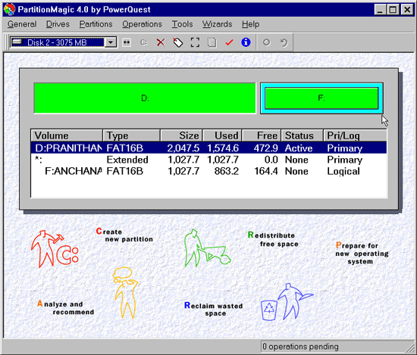Click the blue recycle bin Reclaim figure
This screenshot has width=417, height=355.
(x=287, y=301)
